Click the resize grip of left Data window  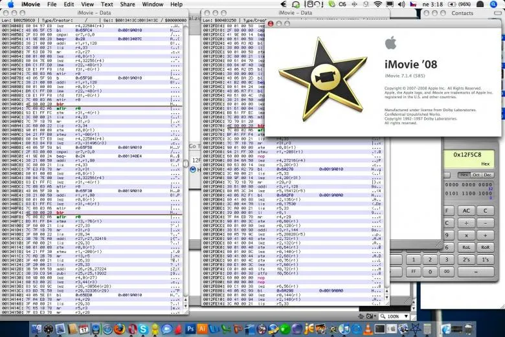186,312
